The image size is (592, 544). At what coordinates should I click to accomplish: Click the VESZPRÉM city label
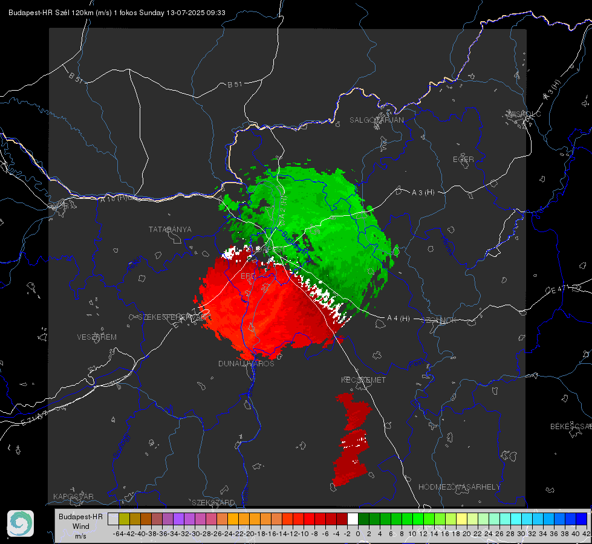tap(97, 337)
